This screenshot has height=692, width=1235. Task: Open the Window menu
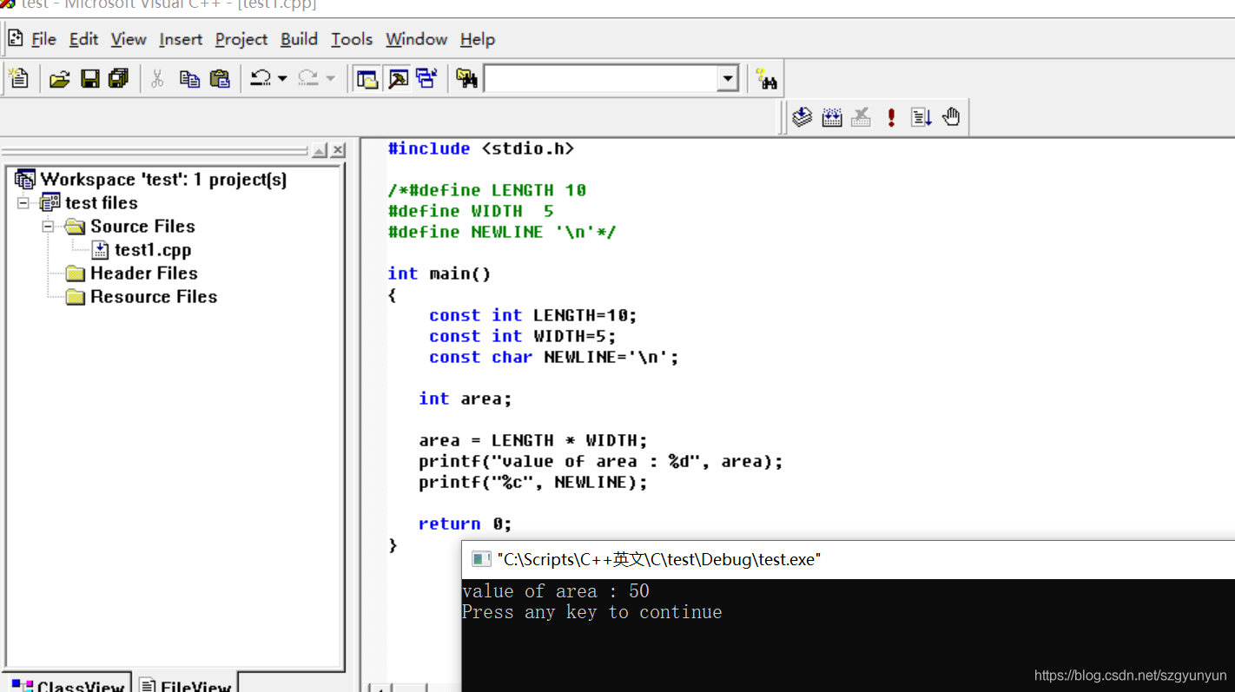(417, 39)
